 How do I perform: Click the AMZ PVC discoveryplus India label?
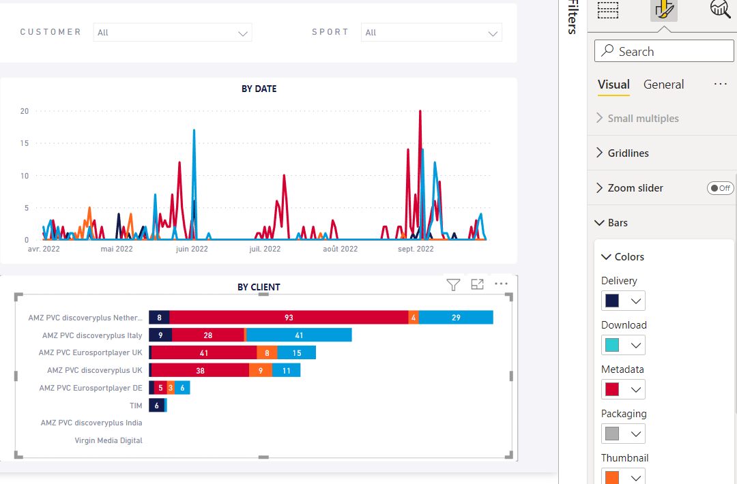point(91,423)
